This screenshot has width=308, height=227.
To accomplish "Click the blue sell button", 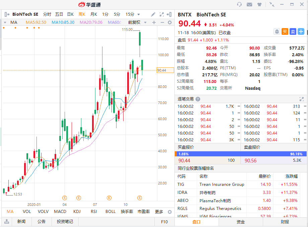I will 293,31.
